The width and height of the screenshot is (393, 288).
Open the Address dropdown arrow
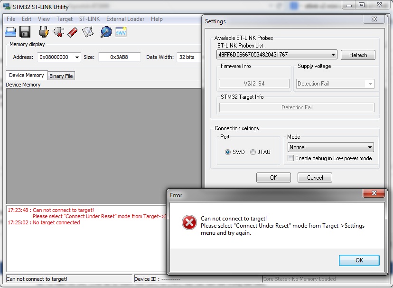point(77,57)
